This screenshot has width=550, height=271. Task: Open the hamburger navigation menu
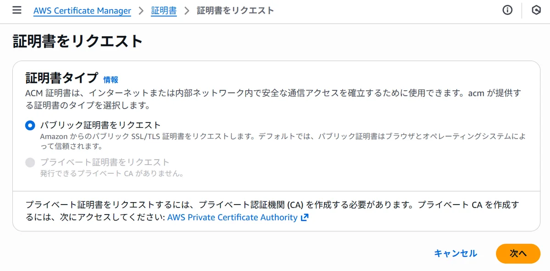(x=17, y=11)
